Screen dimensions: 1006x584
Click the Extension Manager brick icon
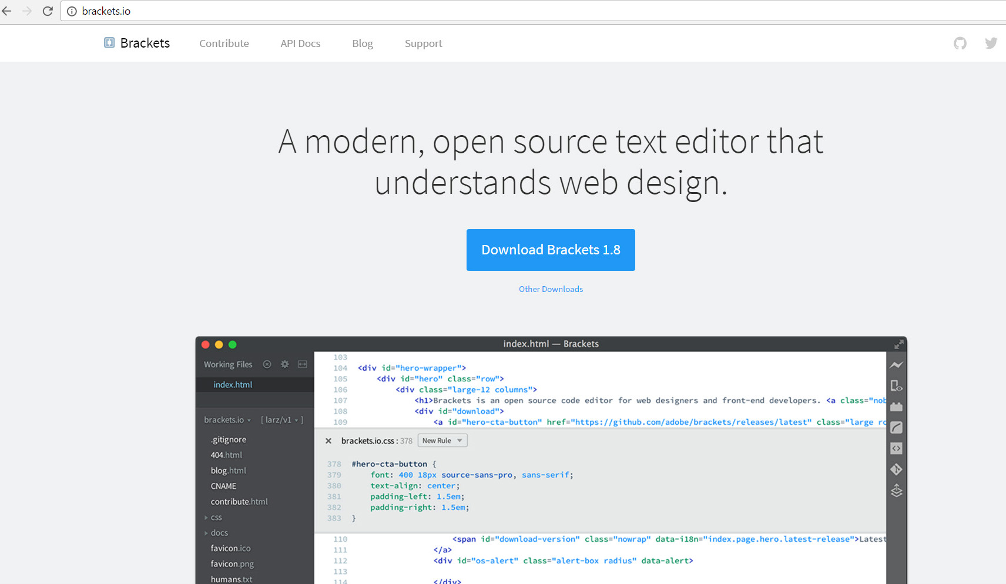(x=896, y=407)
